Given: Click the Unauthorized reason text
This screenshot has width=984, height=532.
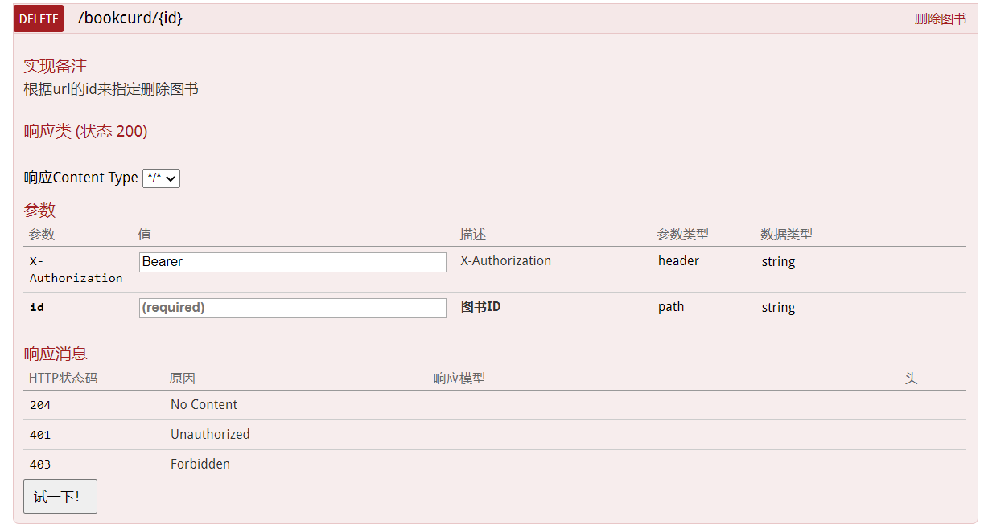Looking at the screenshot, I should click(x=210, y=434).
